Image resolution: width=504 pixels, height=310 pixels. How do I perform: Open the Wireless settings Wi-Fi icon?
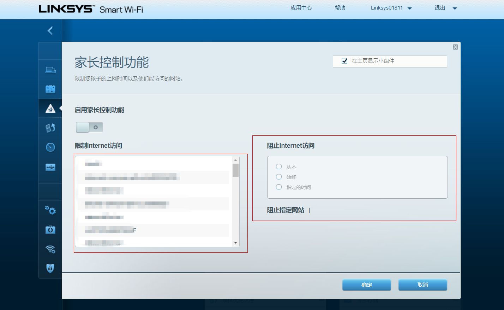[x=50, y=249]
